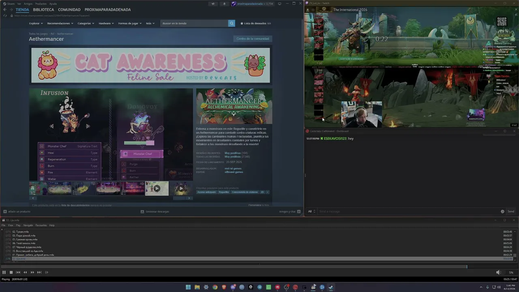Image resolution: width=519 pixels, height=292 pixels.
Task: Open Centro de la comunidad
Action: click(253, 39)
